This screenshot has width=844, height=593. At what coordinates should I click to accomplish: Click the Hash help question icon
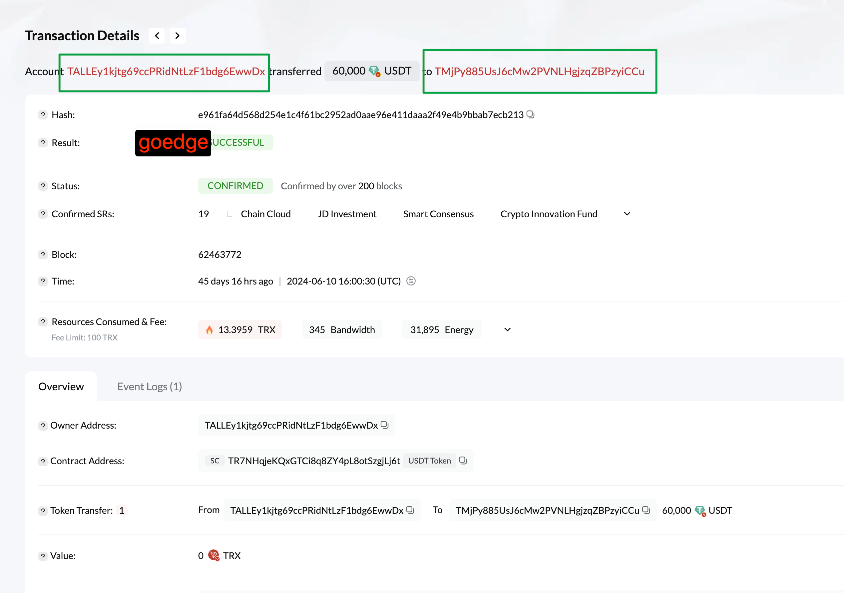tap(43, 115)
